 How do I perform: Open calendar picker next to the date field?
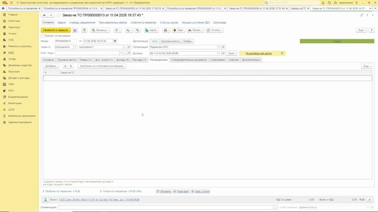point(115,41)
